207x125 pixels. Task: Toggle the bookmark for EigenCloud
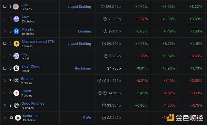click(x=5, y=68)
